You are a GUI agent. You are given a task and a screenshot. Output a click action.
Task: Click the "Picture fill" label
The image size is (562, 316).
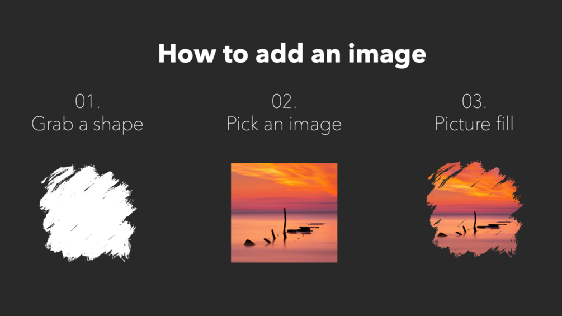click(474, 124)
